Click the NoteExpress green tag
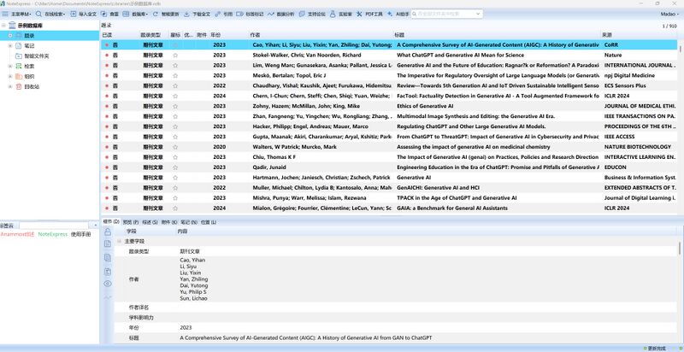The image size is (684, 352). (53, 234)
